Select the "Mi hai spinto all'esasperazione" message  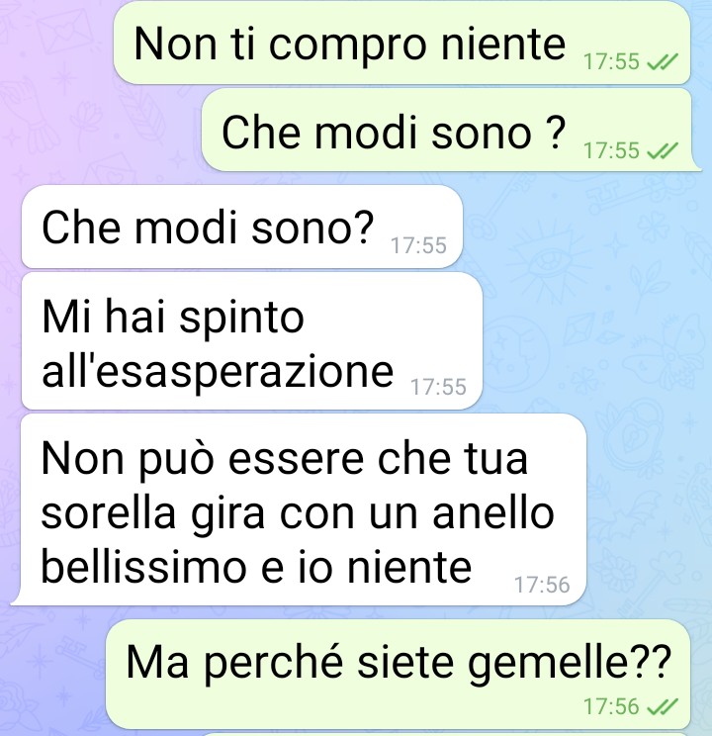(x=252, y=341)
